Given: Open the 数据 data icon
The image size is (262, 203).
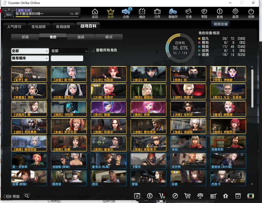Looking at the screenshot, I should click(x=220, y=13).
